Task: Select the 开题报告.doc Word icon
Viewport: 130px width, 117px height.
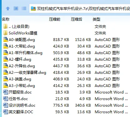Action: tap(6, 92)
